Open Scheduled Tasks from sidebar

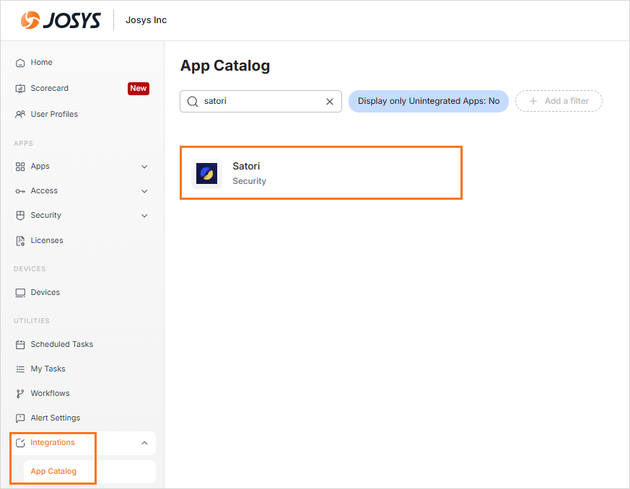pos(61,345)
